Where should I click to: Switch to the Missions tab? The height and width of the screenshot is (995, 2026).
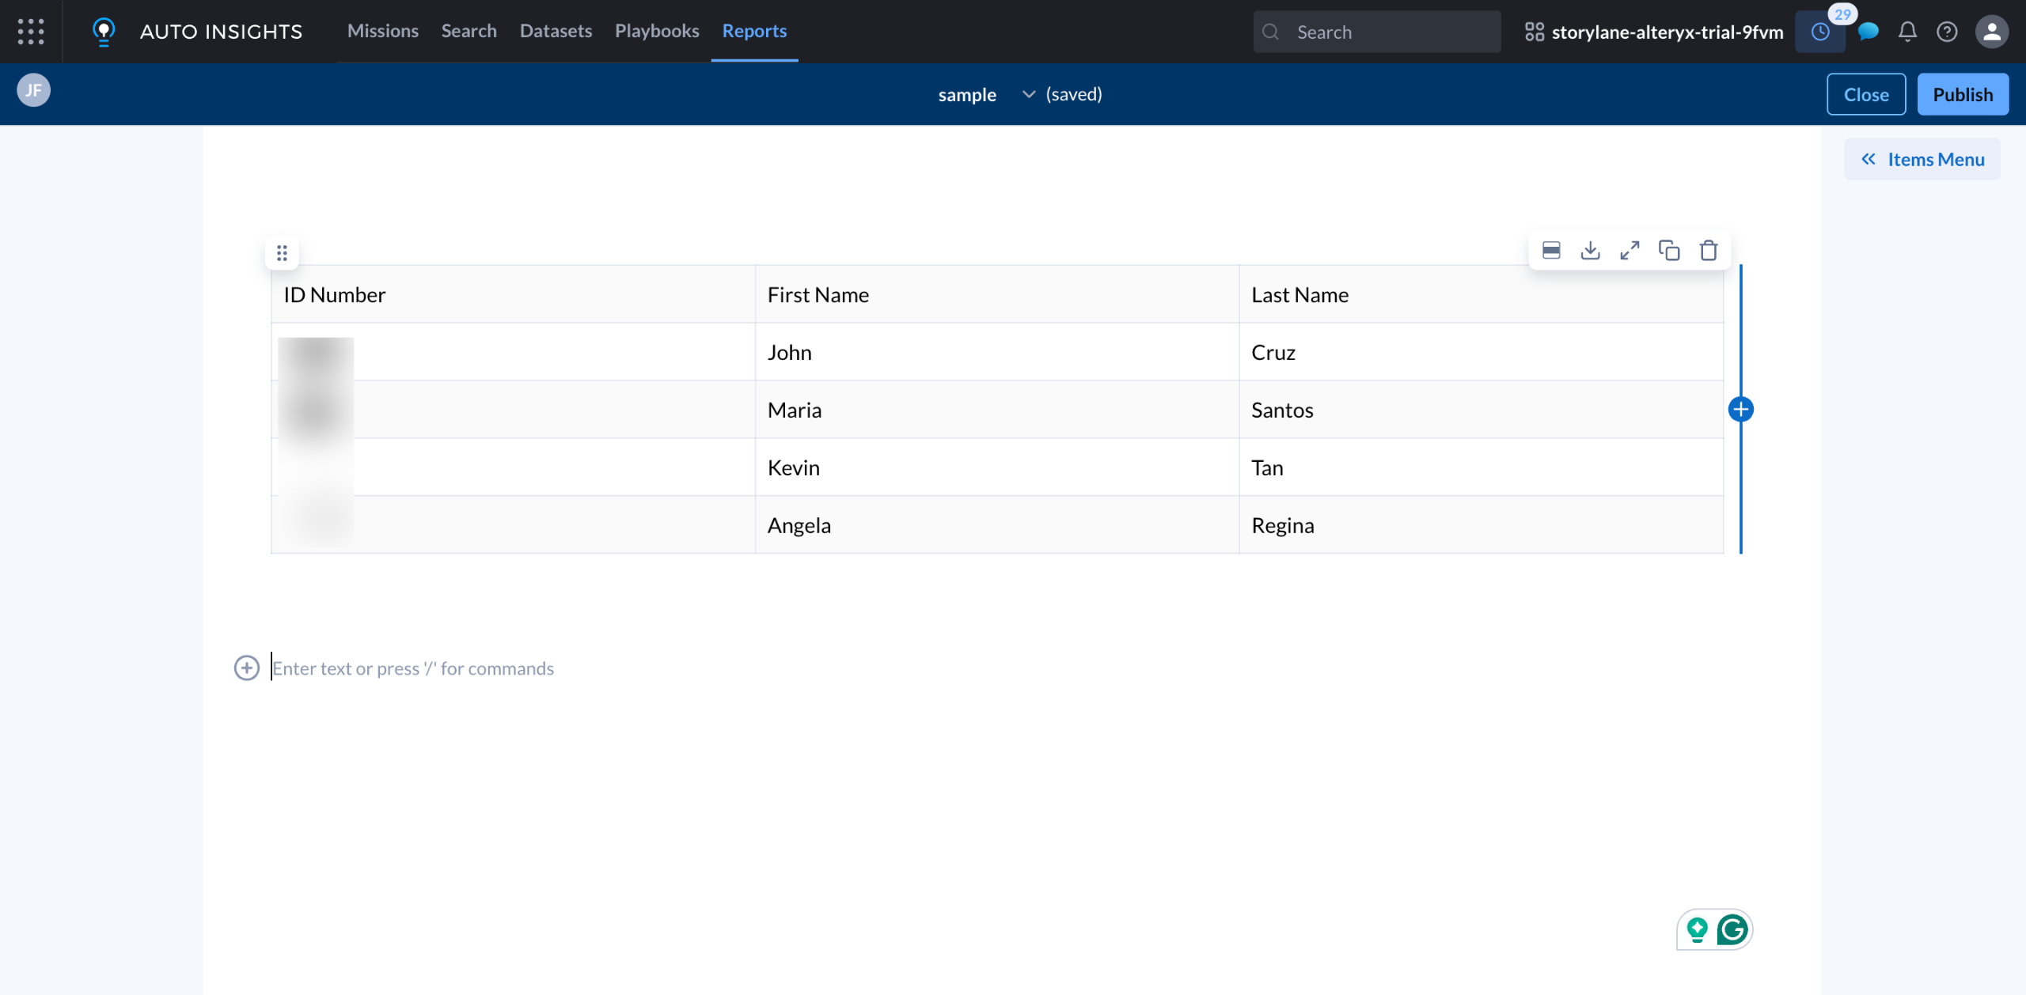(x=383, y=31)
